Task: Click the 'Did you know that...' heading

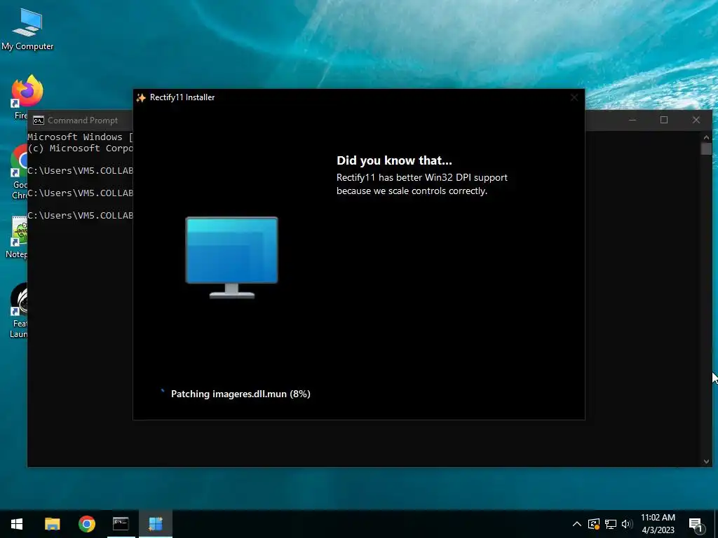Action: [394, 160]
